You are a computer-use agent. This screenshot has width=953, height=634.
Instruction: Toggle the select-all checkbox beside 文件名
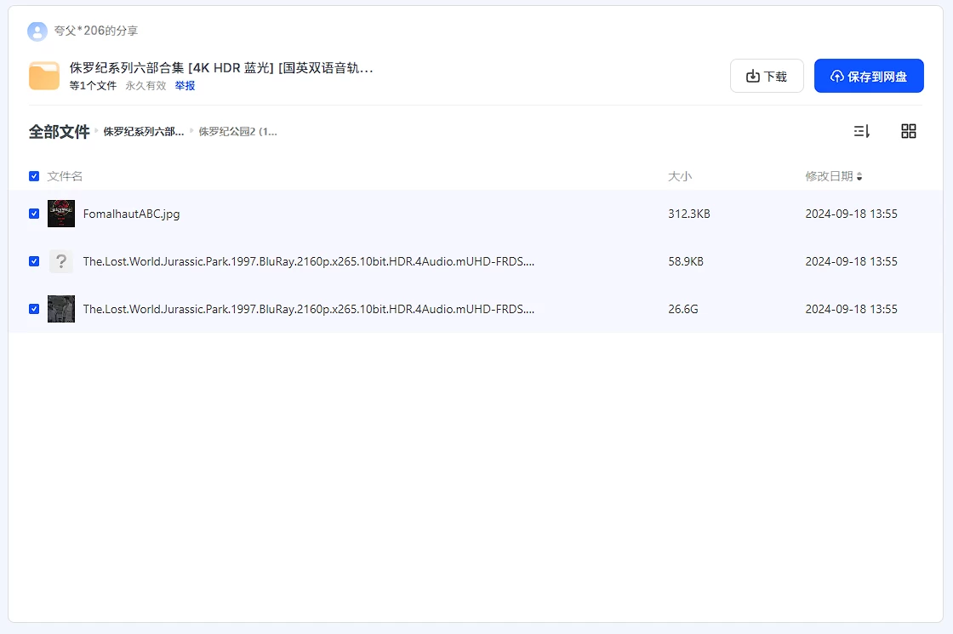click(34, 176)
